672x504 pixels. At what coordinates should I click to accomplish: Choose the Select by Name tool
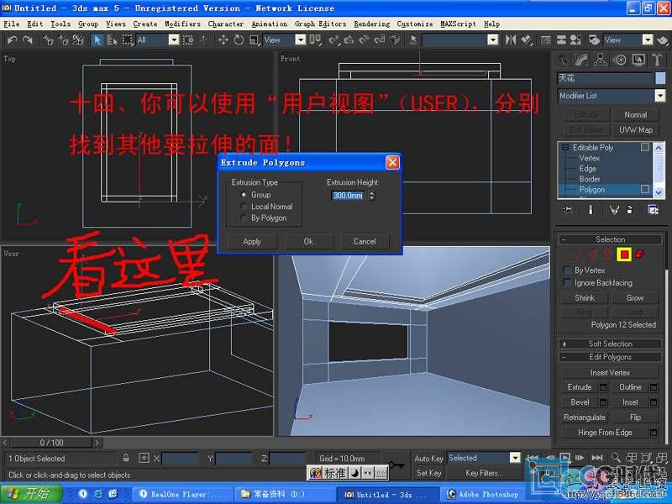[x=112, y=40]
